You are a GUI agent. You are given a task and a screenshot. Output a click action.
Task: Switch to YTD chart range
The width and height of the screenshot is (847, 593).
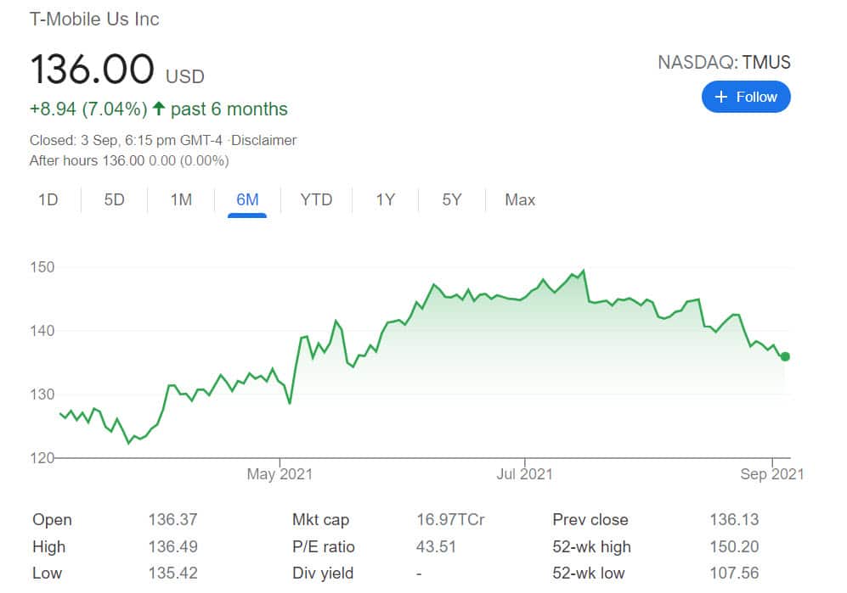pos(316,200)
